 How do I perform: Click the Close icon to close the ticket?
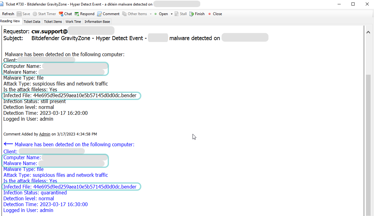[215, 14]
